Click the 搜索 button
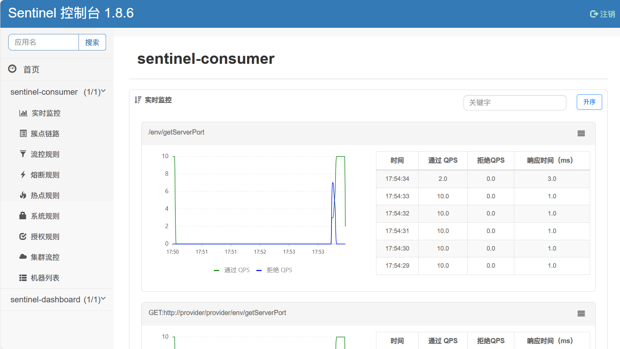 click(92, 42)
